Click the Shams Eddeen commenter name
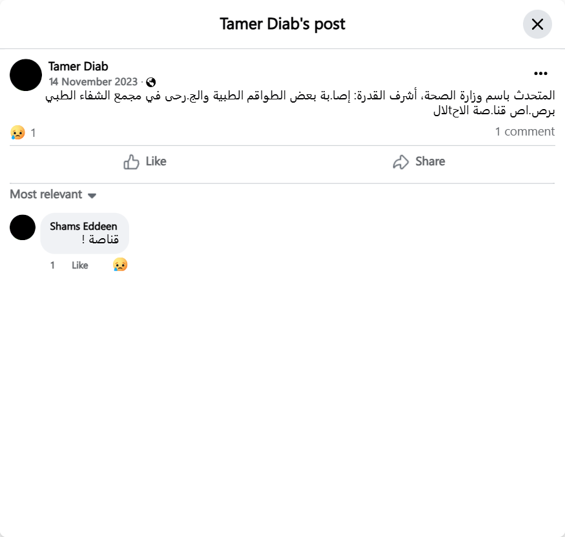The height and width of the screenshot is (537, 565). pyautogui.click(x=83, y=226)
